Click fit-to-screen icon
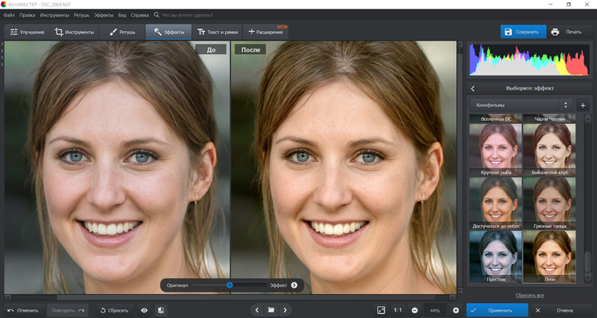The image size is (597, 318). pos(381,310)
